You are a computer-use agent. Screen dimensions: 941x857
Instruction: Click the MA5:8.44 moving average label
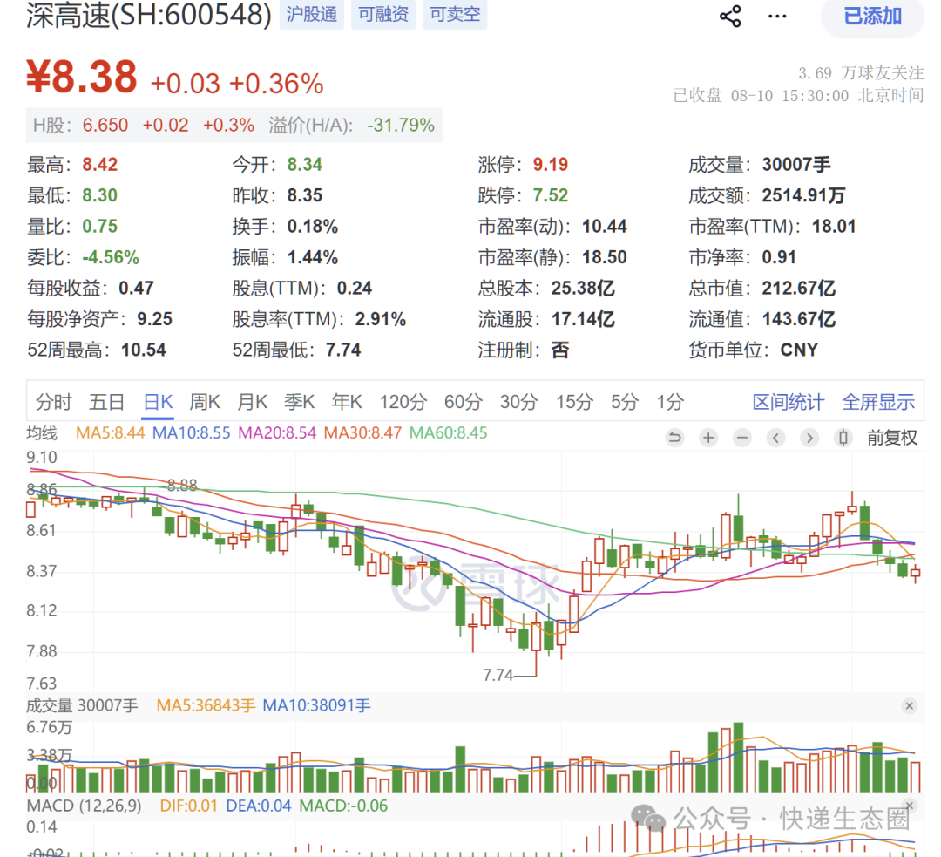[111, 433]
